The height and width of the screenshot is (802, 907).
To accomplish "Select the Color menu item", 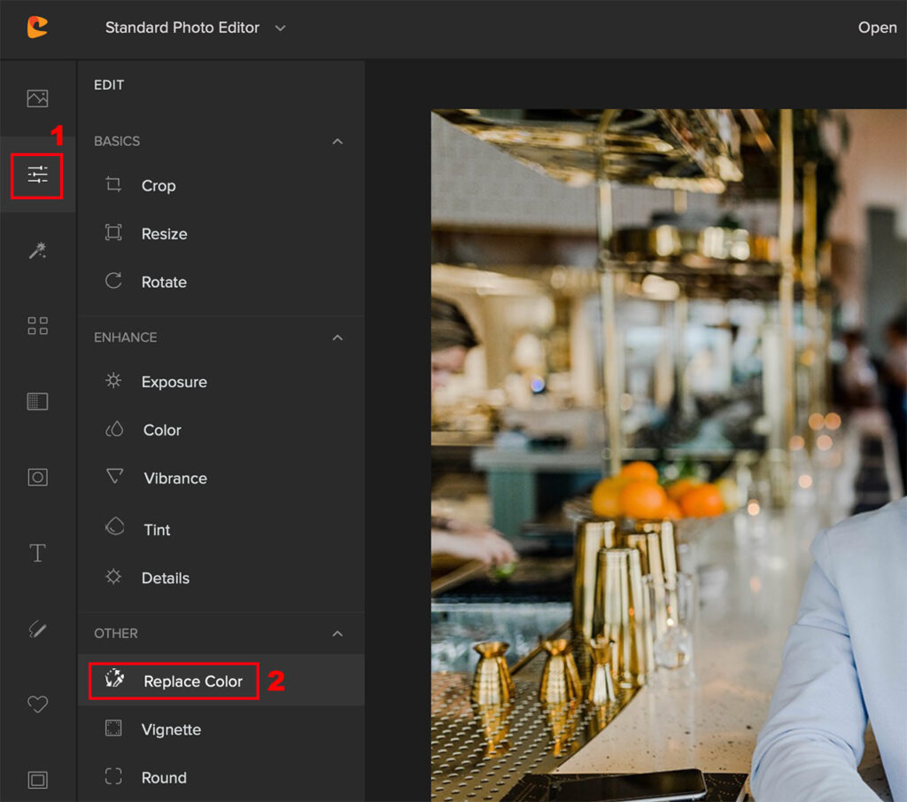I will pos(221,430).
